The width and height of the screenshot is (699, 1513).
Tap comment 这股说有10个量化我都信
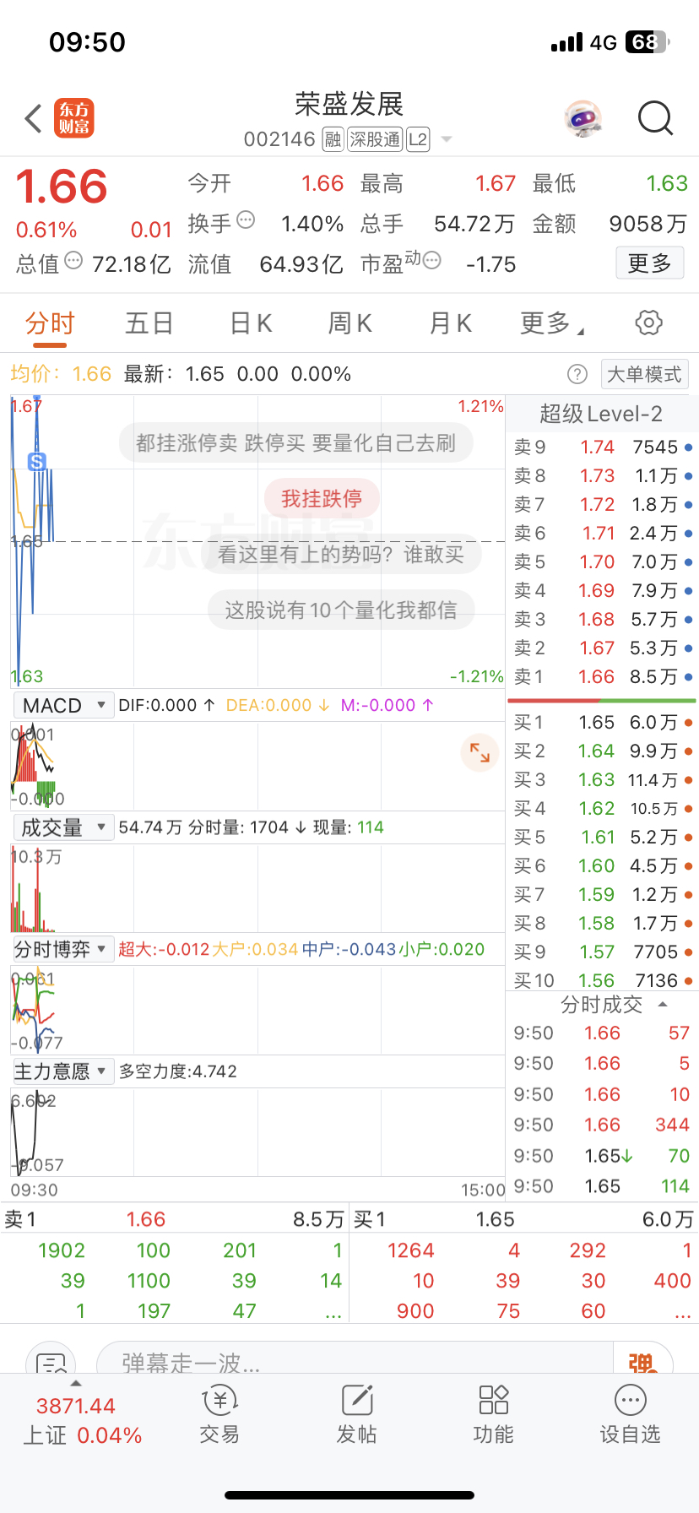[341, 610]
